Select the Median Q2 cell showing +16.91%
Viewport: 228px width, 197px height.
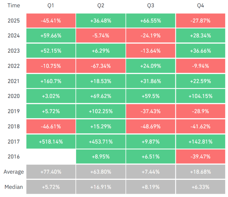pyautogui.click(x=101, y=187)
